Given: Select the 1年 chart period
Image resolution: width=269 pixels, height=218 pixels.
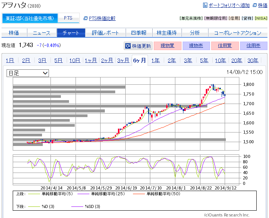Looking at the screenshot, I should pyautogui.click(x=156, y=60).
